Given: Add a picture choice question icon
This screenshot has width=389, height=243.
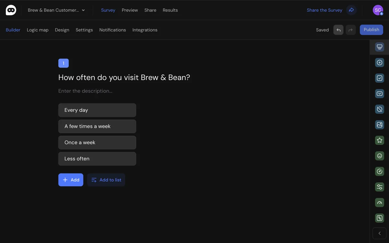Looking at the screenshot, I should pos(380,125).
